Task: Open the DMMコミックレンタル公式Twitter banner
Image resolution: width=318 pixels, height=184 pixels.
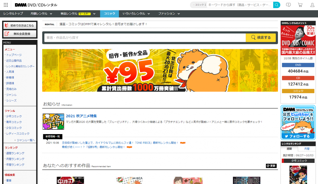Action: coord(298,122)
